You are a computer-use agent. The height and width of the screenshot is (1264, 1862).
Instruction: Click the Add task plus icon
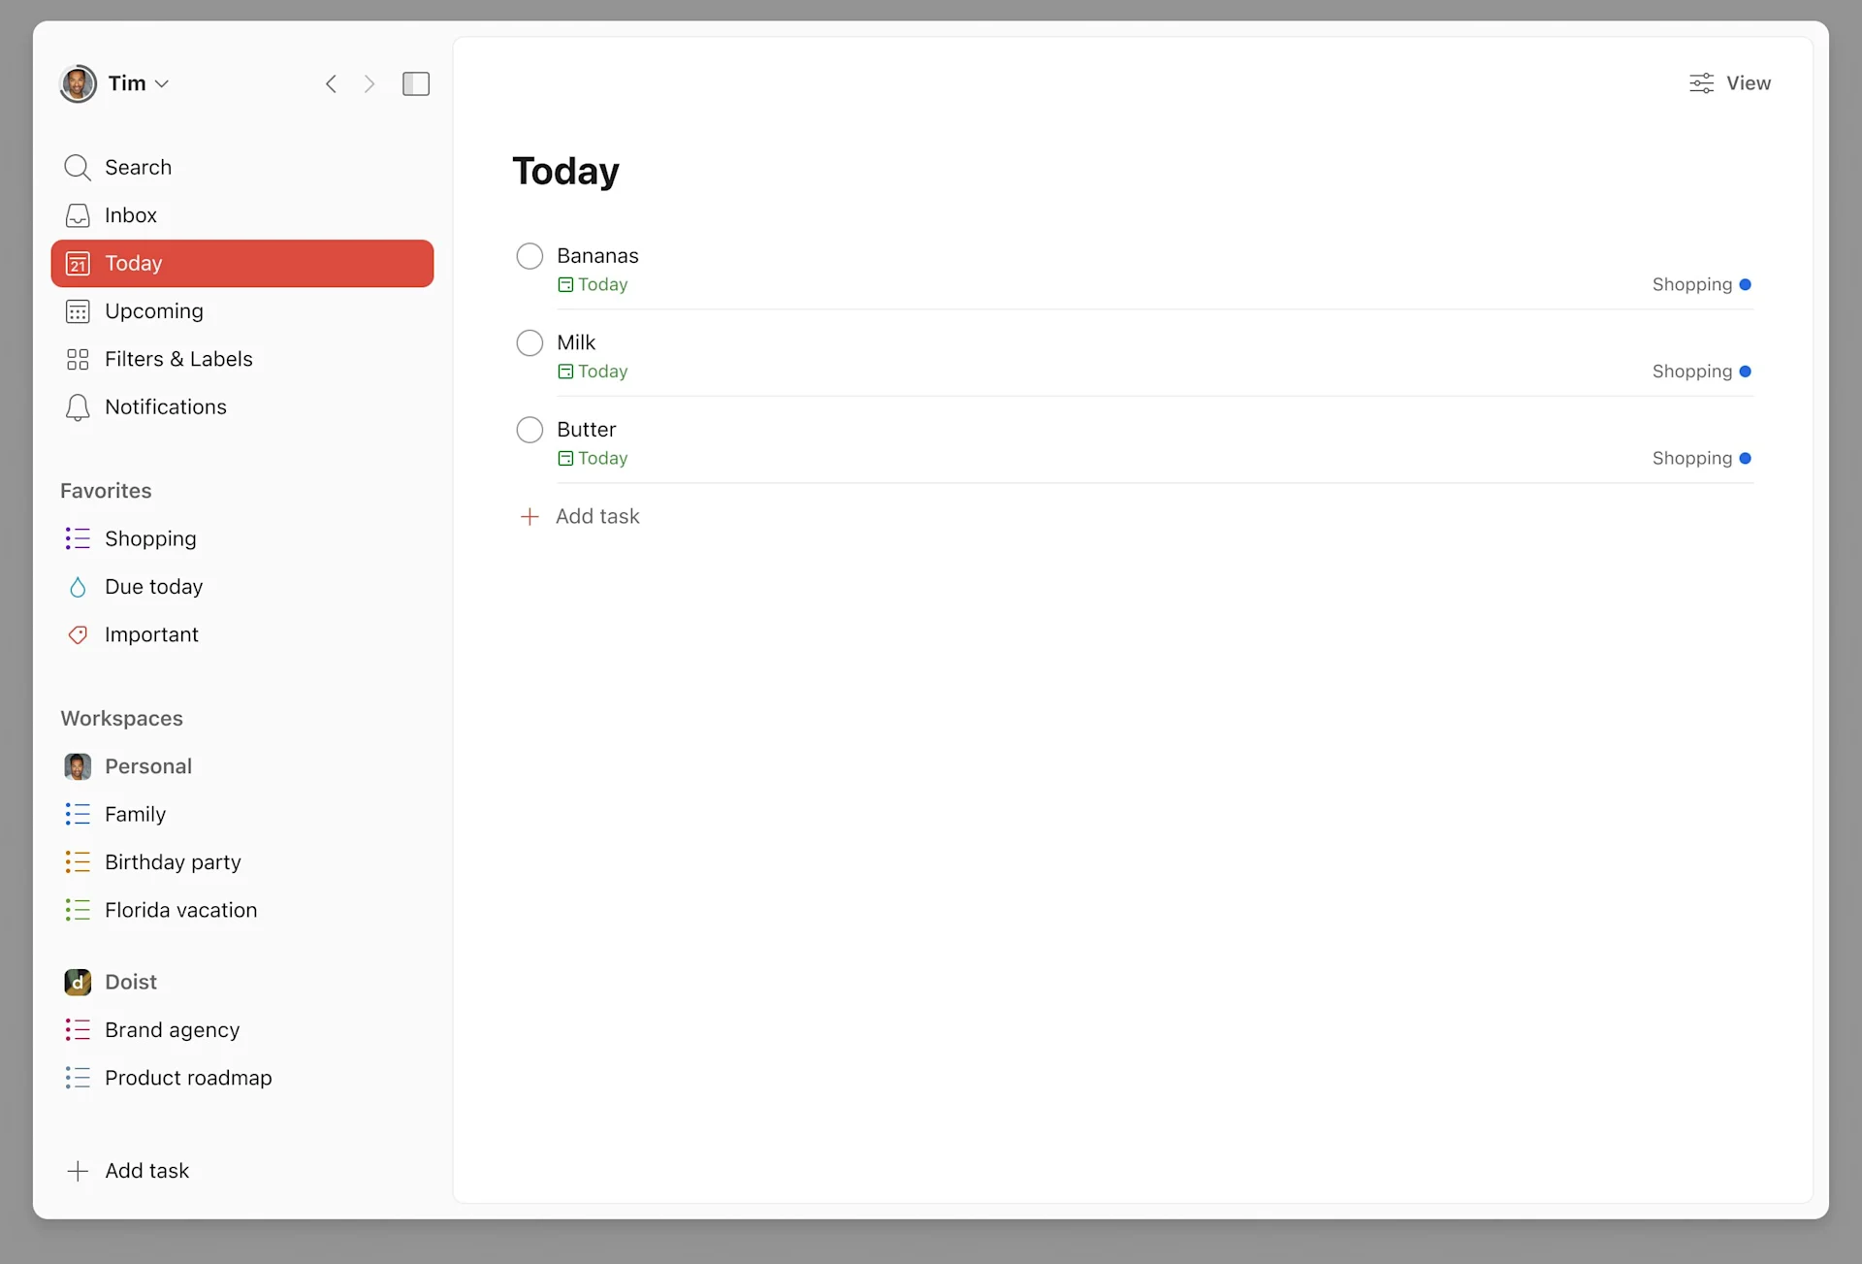pyautogui.click(x=530, y=516)
